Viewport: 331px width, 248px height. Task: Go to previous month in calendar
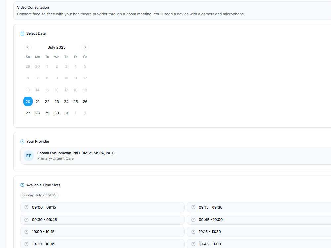[x=28, y=47]
